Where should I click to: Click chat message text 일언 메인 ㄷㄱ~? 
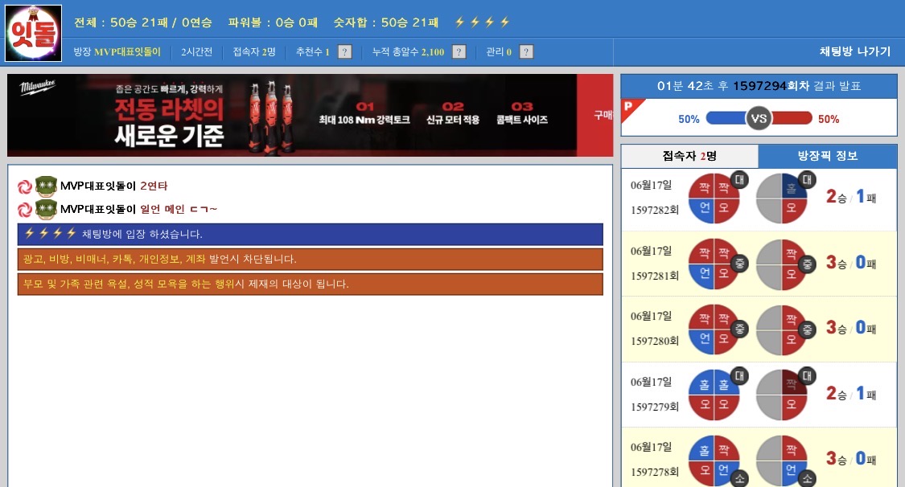[179, 209]
